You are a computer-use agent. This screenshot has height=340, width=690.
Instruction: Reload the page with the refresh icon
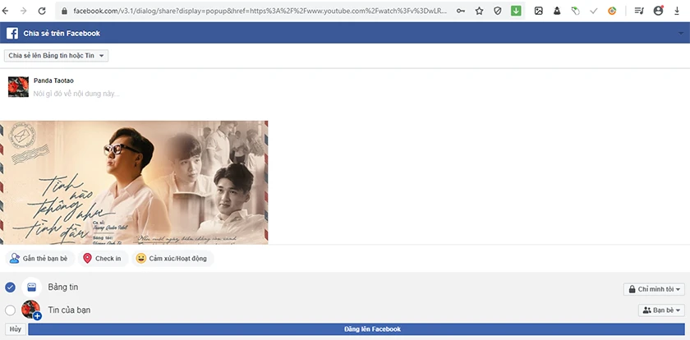click(42, 11)
